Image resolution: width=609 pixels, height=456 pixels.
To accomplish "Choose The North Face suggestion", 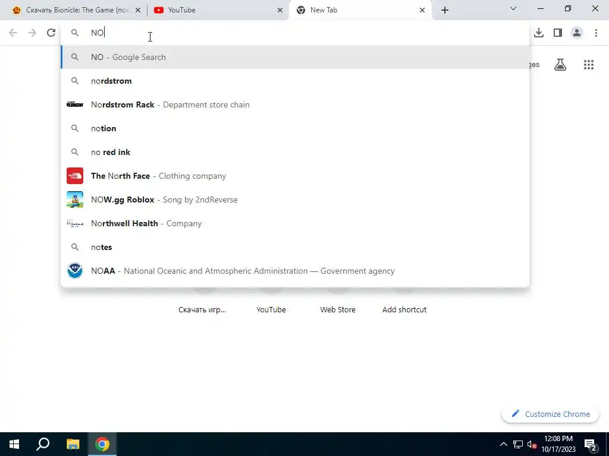I will coord(295,176).
